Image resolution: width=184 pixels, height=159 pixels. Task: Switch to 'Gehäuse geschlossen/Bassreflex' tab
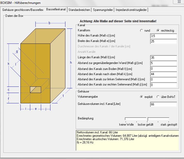[x=23, y=10]
